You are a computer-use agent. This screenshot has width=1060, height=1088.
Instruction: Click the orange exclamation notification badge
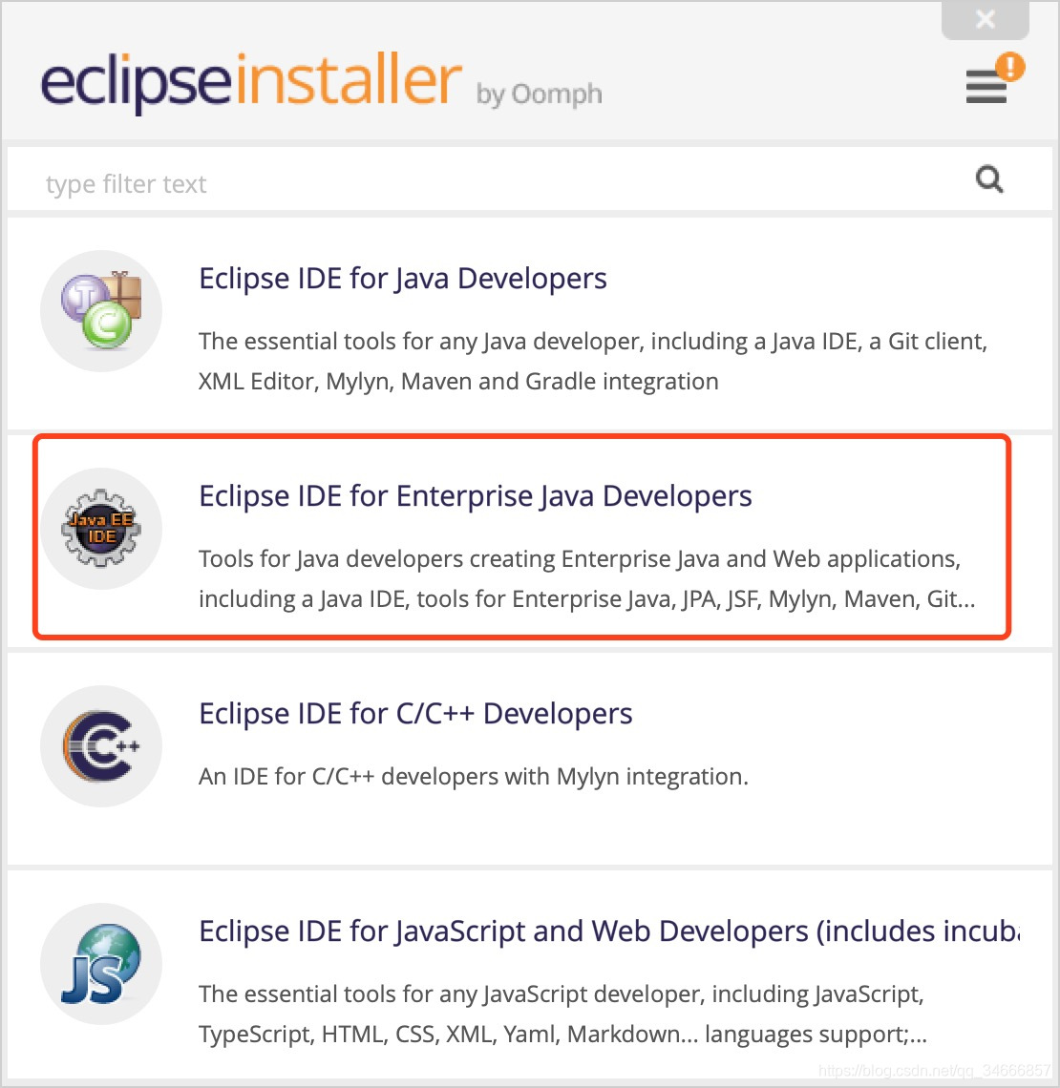click(x=1010, y=67)
